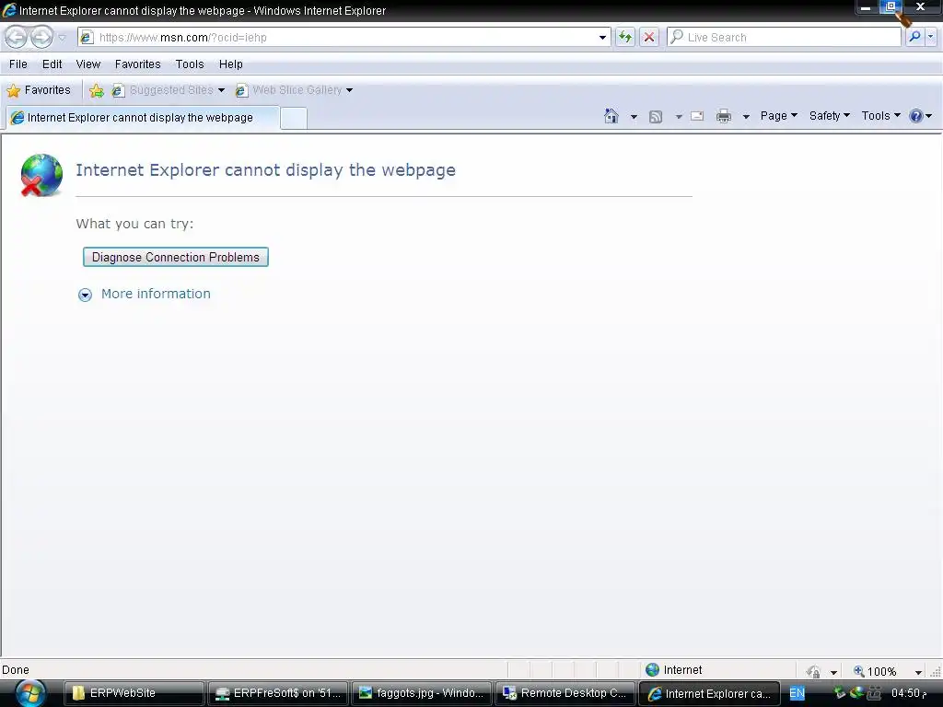Click the Internet Explorer title bar icon

tap(9, 10)
